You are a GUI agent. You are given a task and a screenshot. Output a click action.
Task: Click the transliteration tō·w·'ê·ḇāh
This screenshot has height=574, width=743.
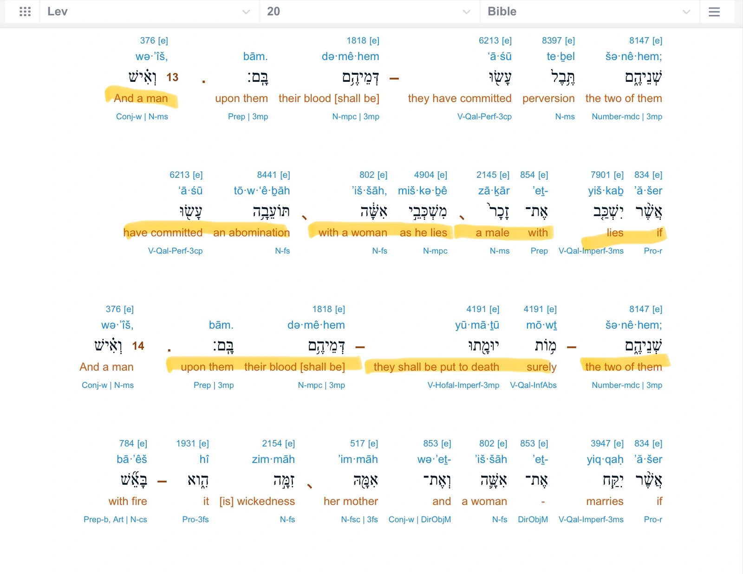[x=261, y=191]
